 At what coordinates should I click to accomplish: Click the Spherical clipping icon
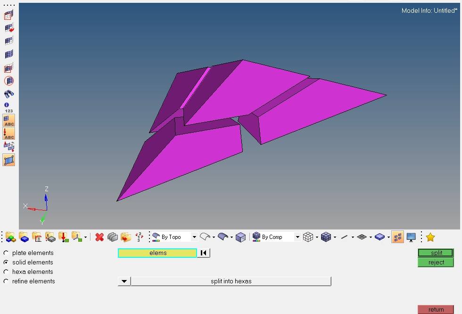(9, 81)
